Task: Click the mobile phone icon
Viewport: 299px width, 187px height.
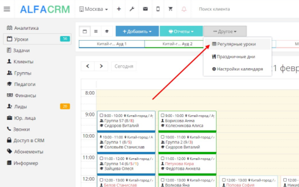Action: [158, 9]
